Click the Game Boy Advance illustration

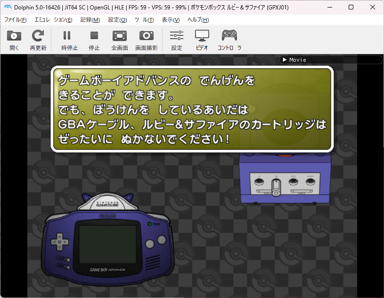coord(108,240)
